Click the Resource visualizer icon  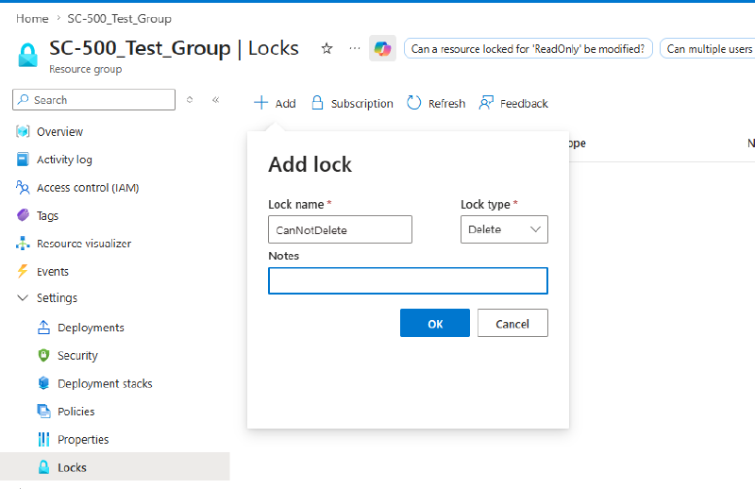pos(23,244)
